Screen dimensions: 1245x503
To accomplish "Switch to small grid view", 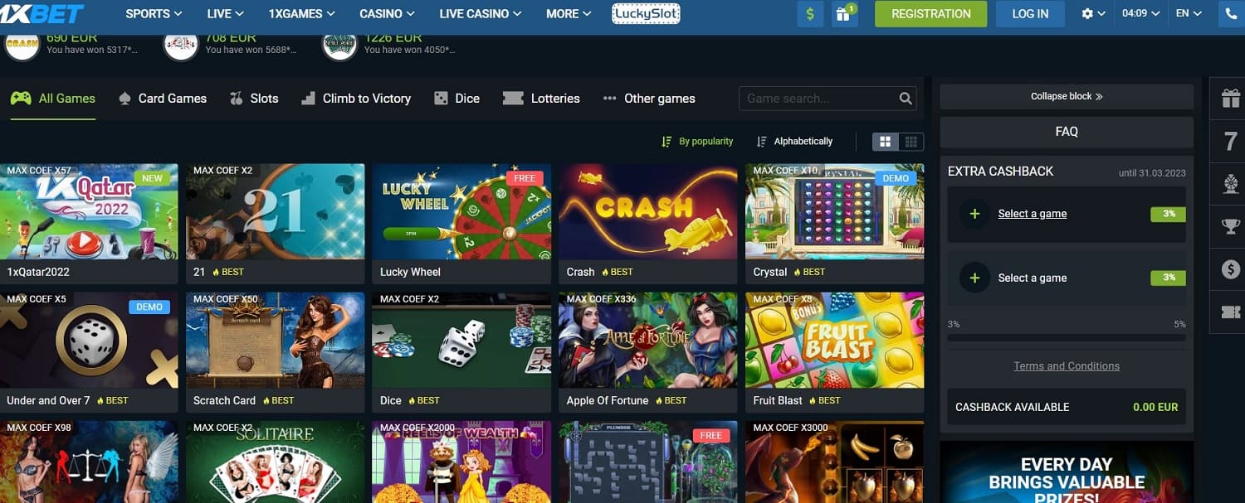I will [911, 142].
